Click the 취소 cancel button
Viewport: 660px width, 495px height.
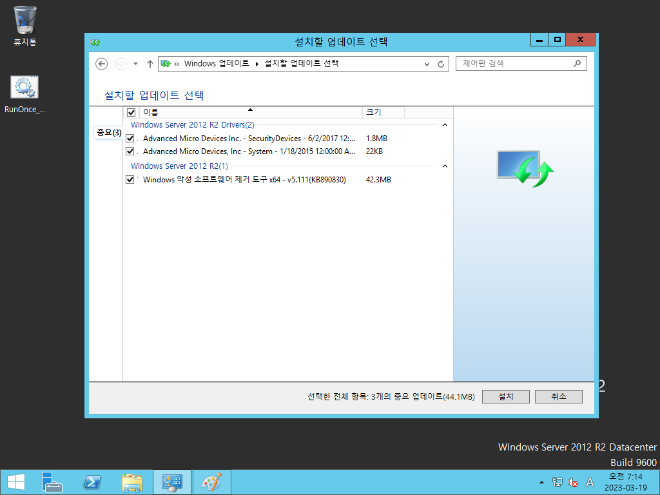tap(559, 396)
